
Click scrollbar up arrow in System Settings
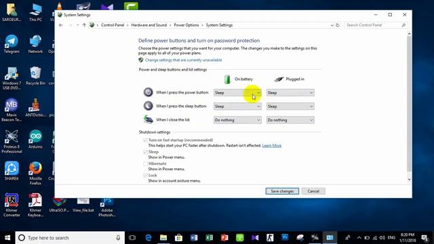click(409, 34)
